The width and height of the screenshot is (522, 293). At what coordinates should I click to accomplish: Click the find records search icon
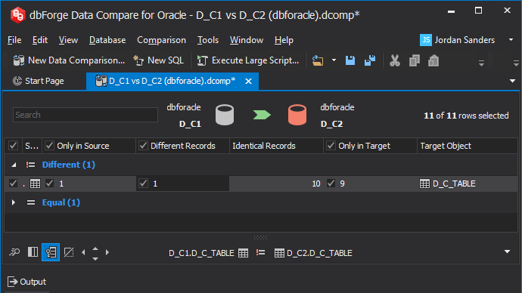14,252
